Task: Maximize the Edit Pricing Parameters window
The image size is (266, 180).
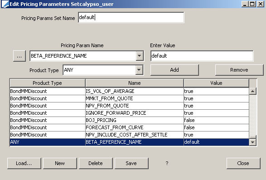Action: (252, 4)
